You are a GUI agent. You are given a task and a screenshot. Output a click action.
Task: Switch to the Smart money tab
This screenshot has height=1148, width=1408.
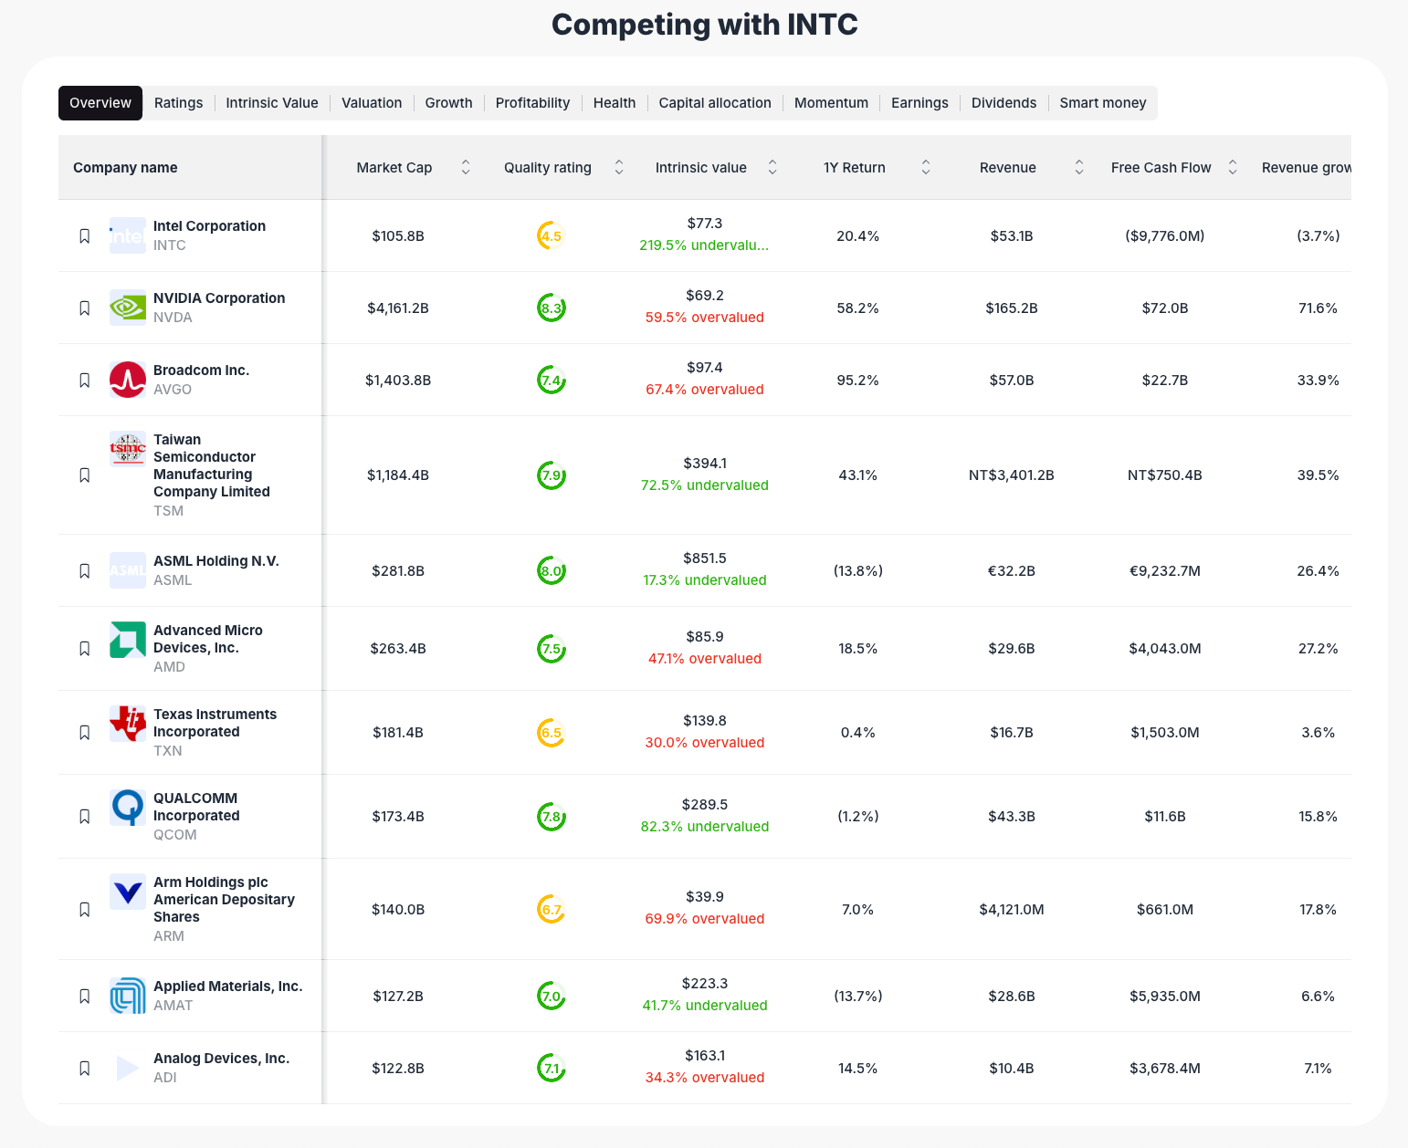pyautogui.click(x=1103, y=103)
